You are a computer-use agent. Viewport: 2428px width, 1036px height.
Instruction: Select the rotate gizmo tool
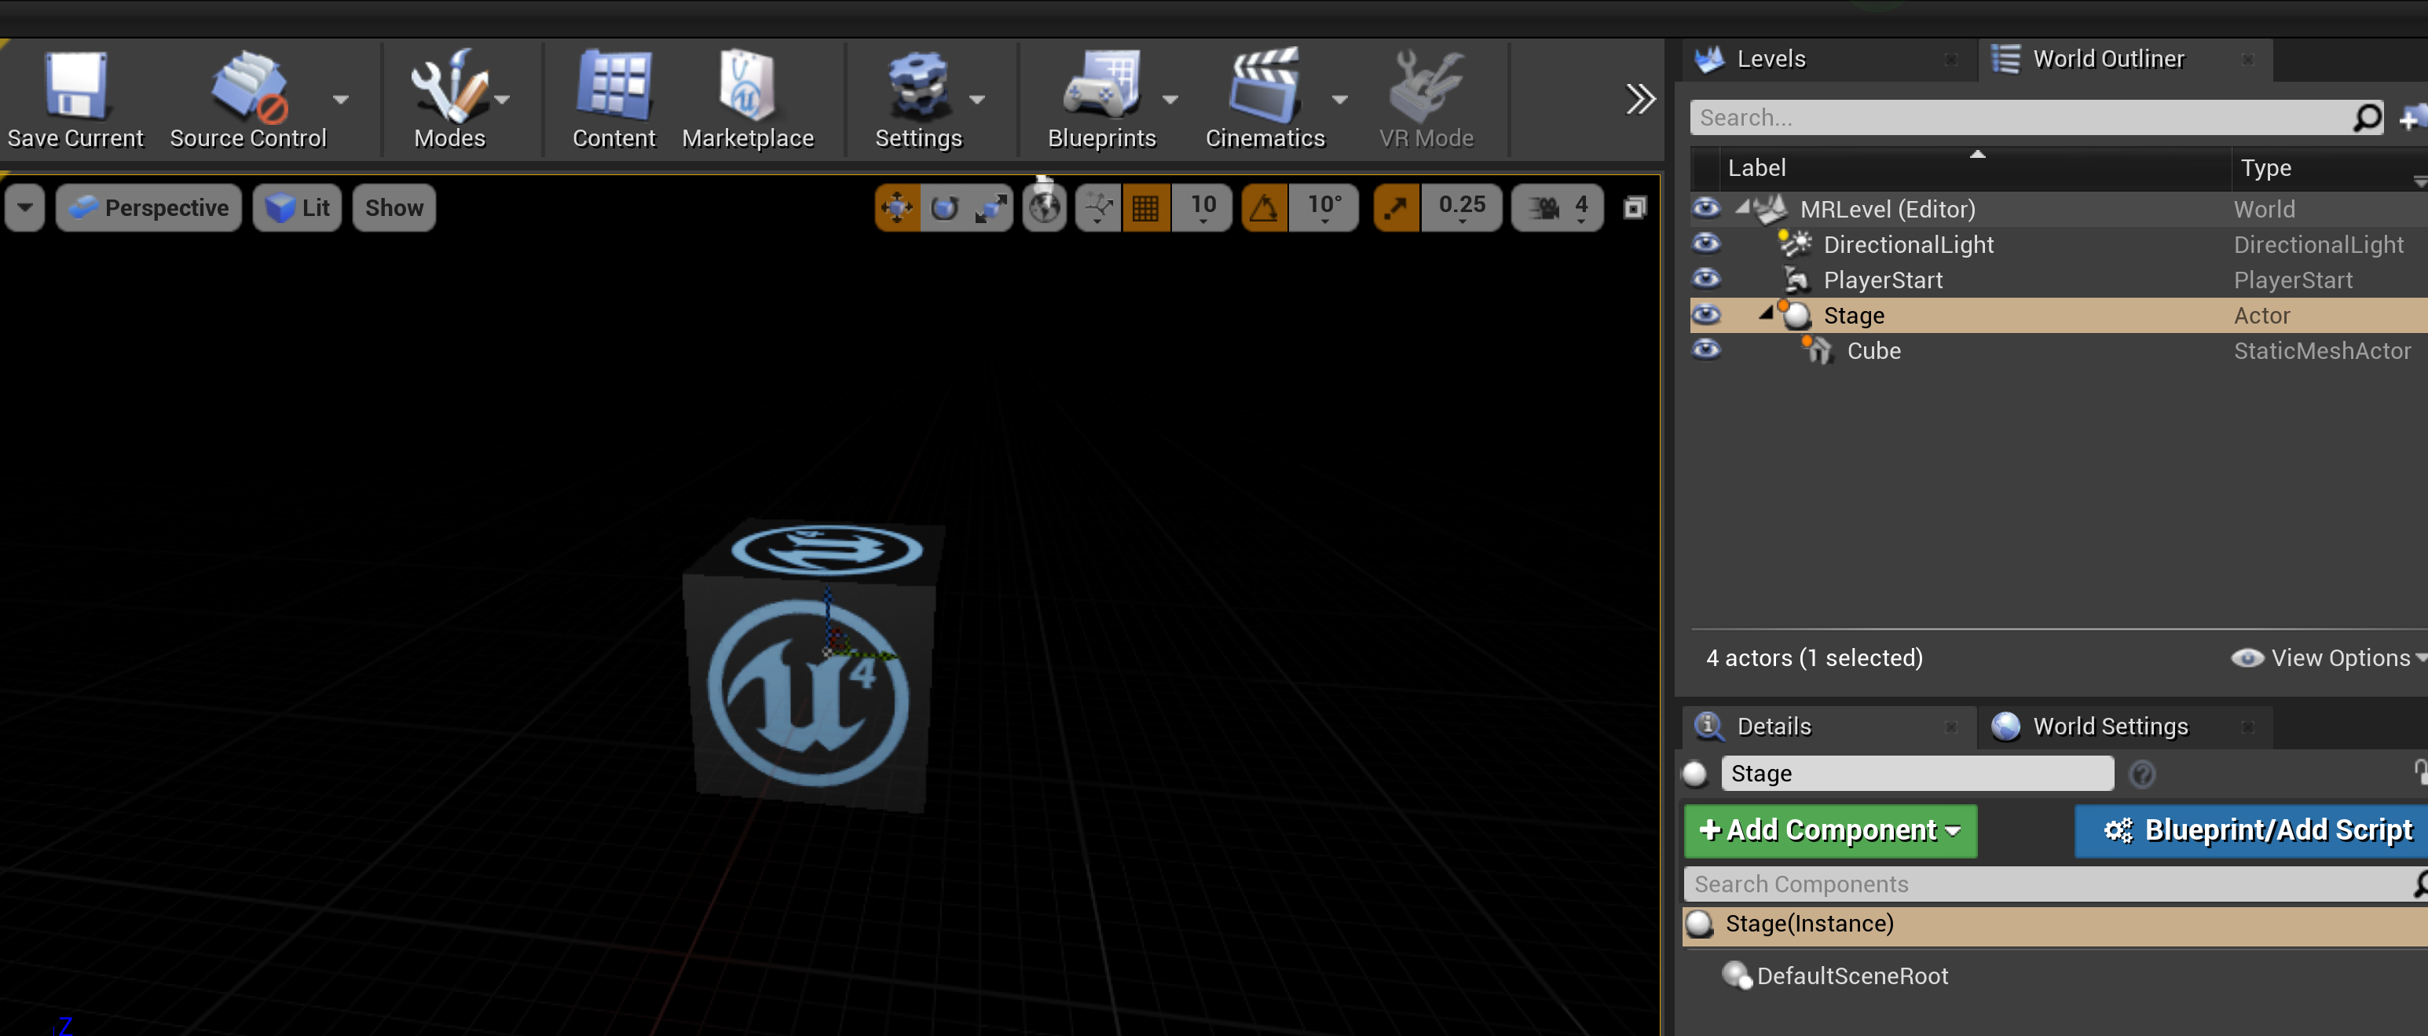pos(943,207)
